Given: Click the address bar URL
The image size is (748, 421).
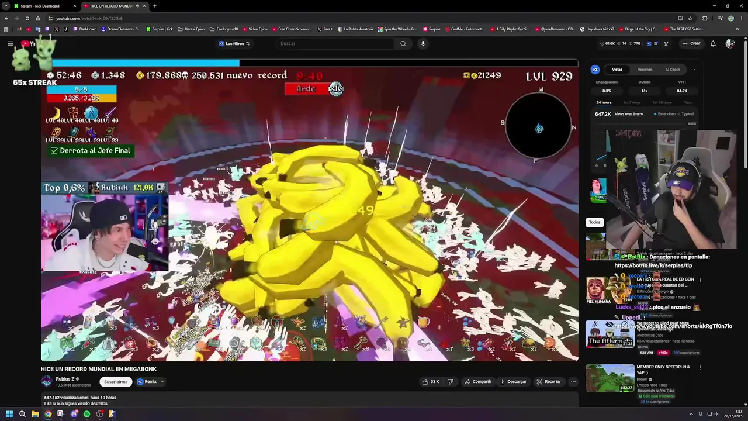Looking at the screenshot, I should [89, 18].
